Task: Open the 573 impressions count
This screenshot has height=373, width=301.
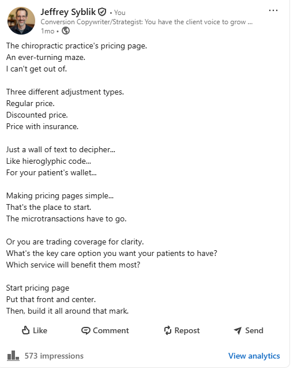Action: pyautogui.click(x=54, y=356)
